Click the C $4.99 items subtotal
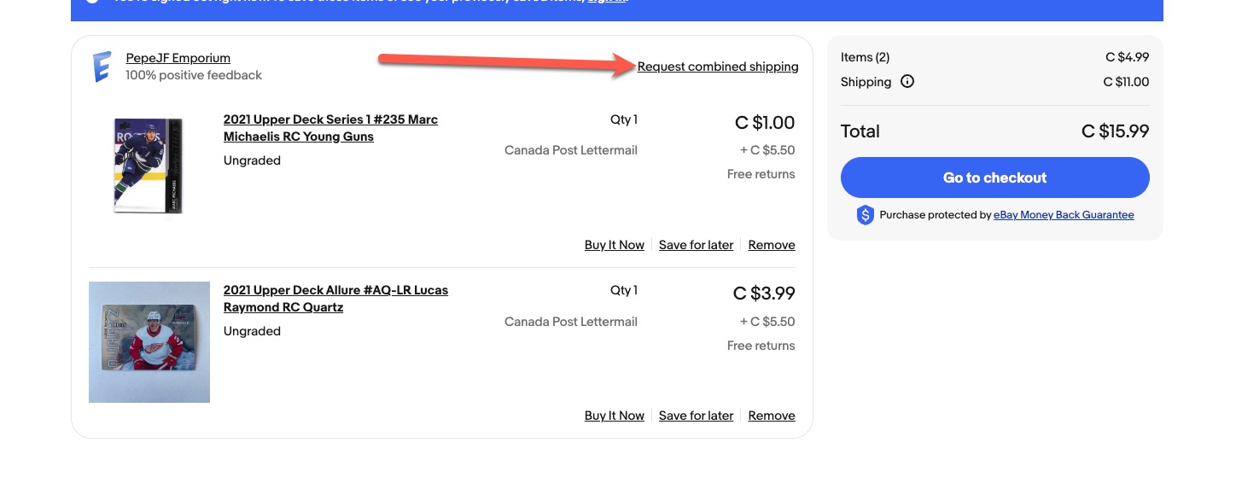This screenshot has height=483, width=1236. coord(1128,57)
